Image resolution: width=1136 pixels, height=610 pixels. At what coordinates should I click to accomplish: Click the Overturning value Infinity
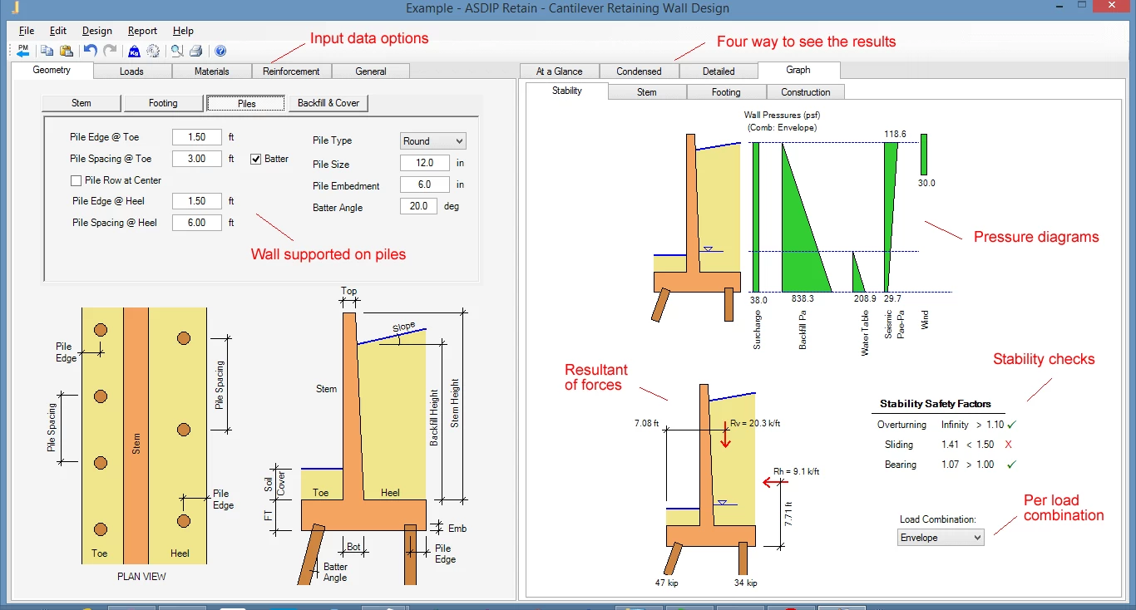955,425
